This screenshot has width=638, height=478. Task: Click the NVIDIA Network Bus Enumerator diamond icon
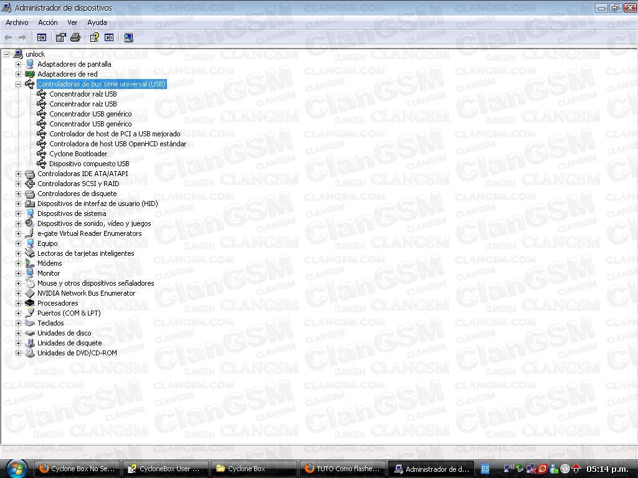click(30, 293)
